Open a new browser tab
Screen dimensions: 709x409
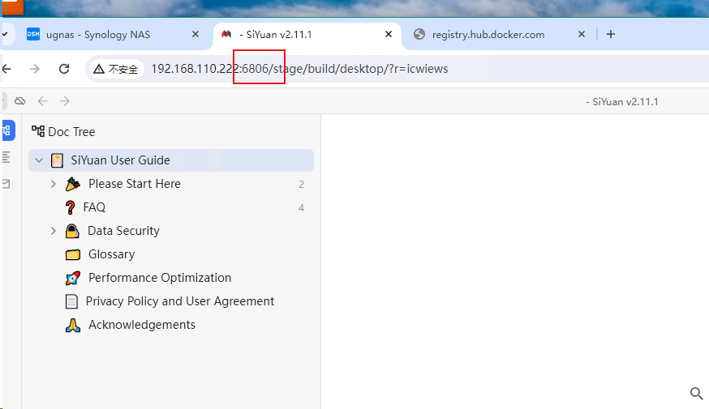610,34
